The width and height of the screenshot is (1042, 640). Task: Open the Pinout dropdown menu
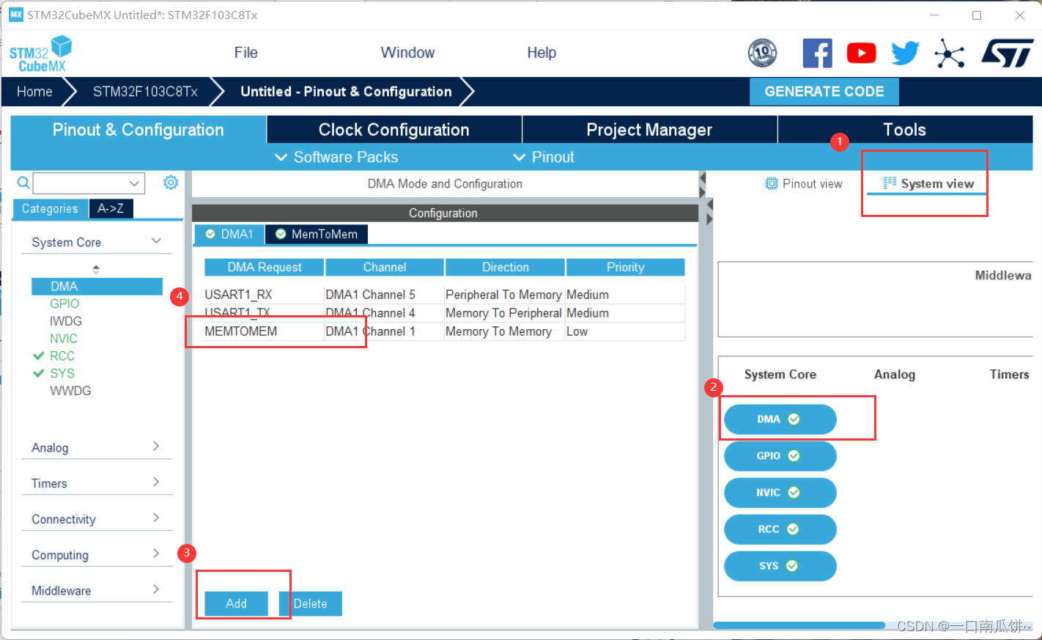[x=543, y=157]
